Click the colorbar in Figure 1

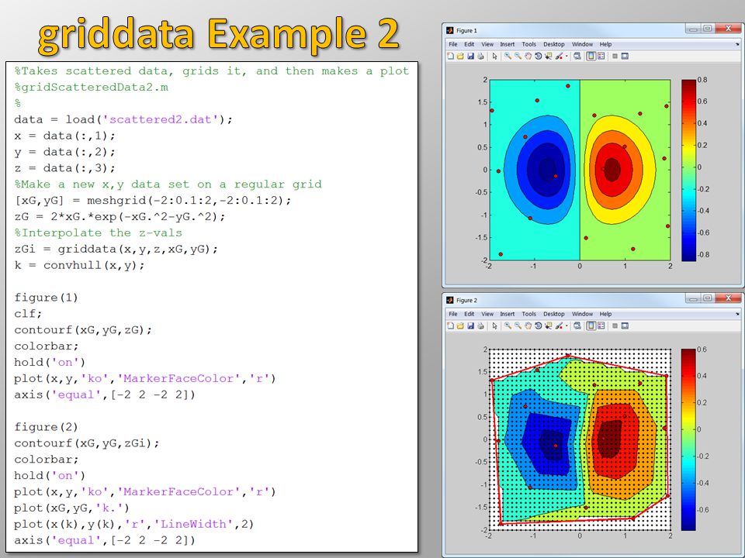point(688,170)
